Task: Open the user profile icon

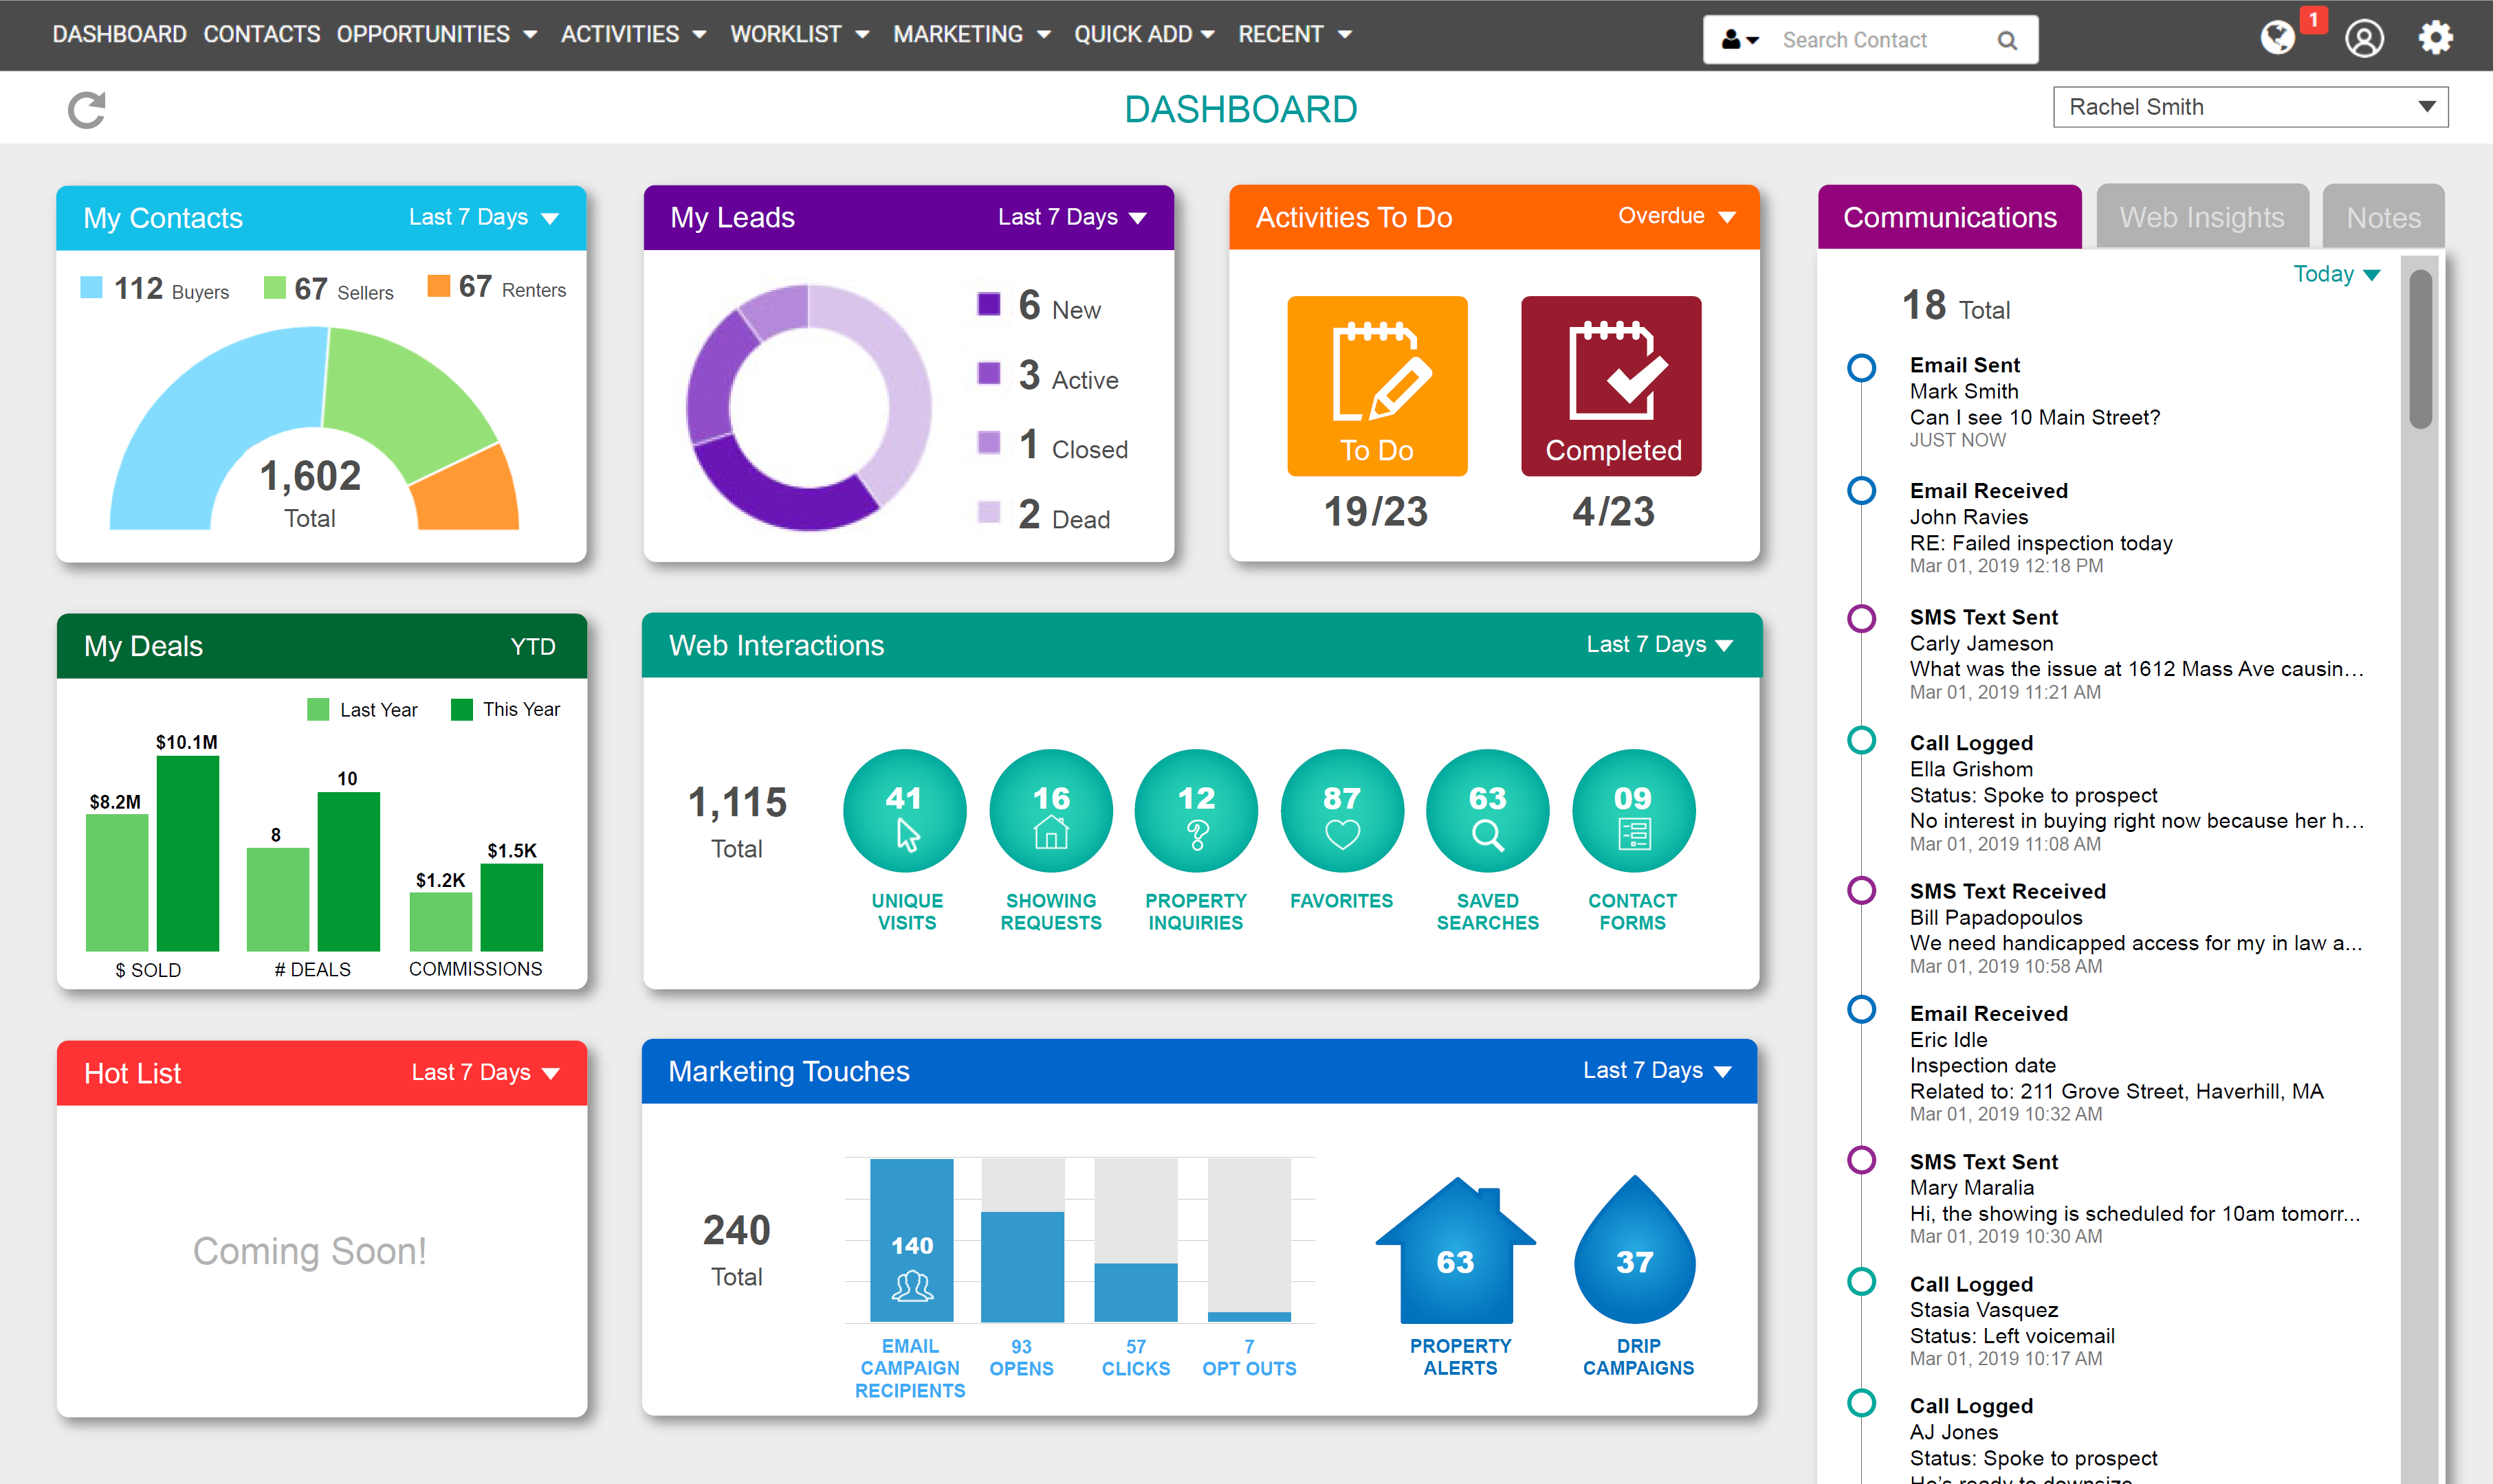Action: pyautogui.click(x=2364, y=38)
